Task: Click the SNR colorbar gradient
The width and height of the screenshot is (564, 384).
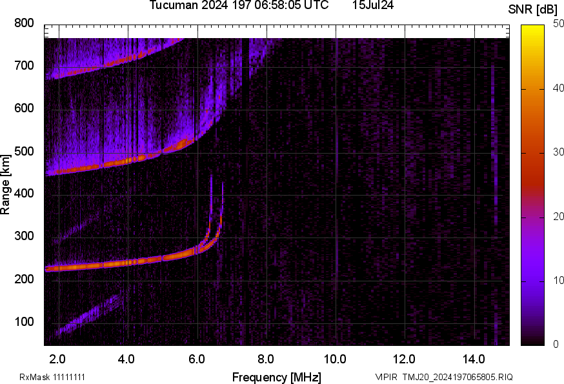Action: coord(532,185)
